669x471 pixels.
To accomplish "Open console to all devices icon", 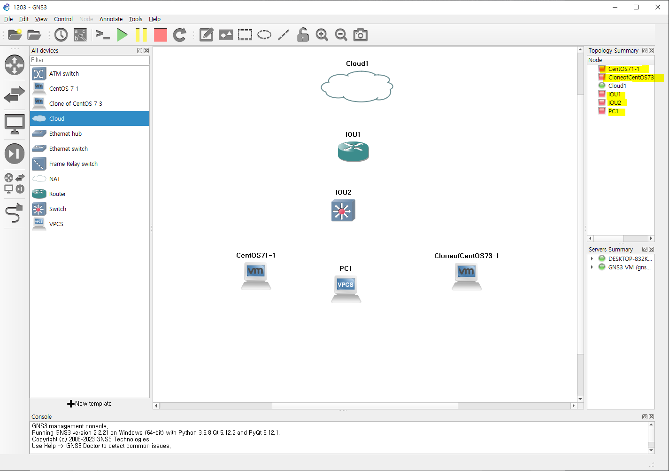I will (x=102, y=35).
